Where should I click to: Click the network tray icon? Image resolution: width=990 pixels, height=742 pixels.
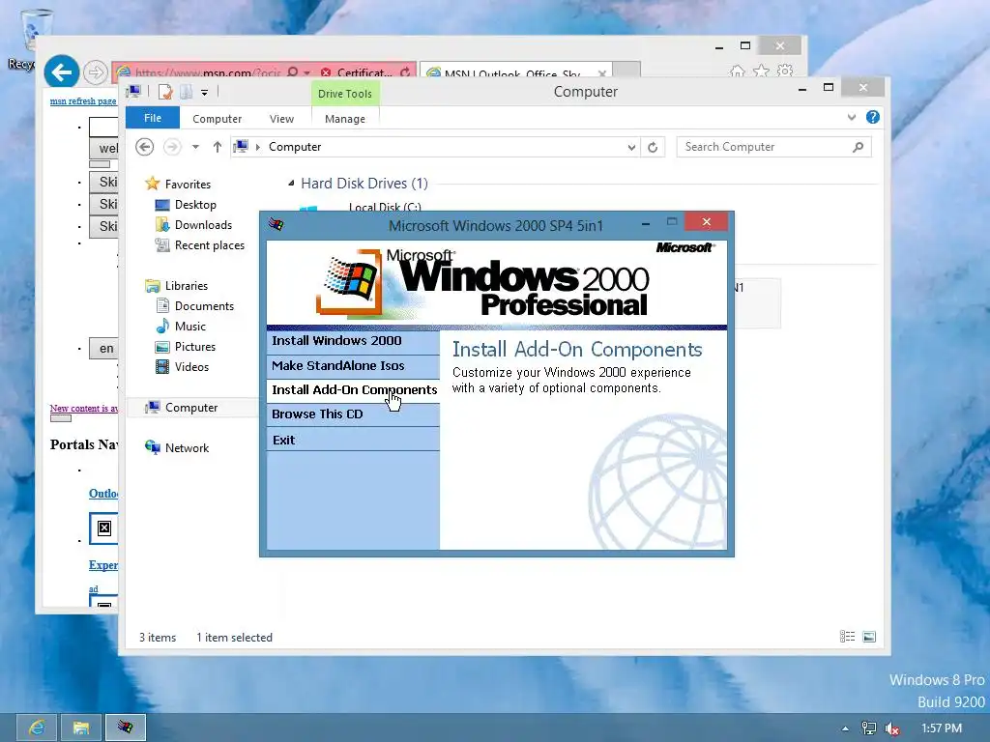tap(869, 728)
